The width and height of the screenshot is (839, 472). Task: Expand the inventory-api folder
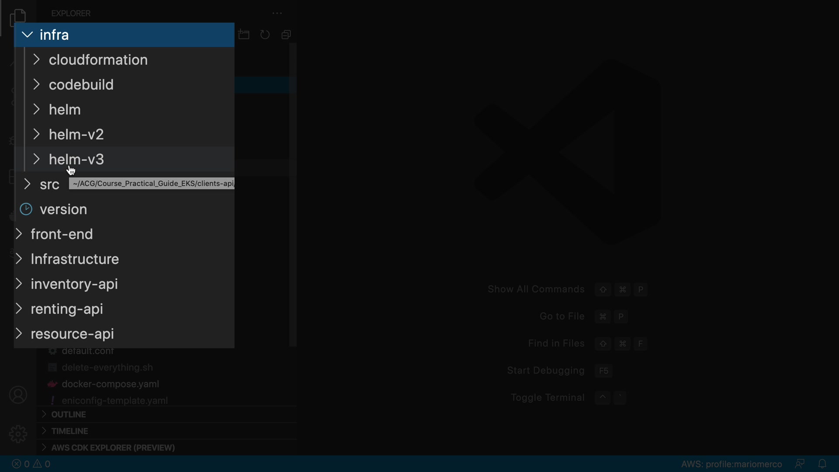tap(74, 284)
